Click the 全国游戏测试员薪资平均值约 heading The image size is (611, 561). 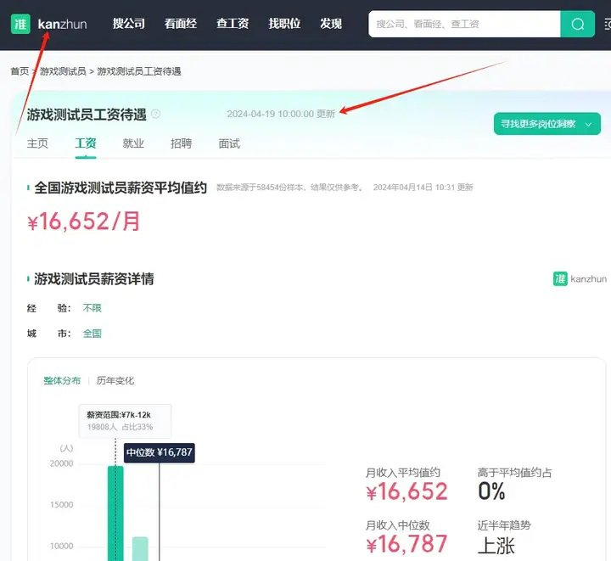tap(121, 188)
